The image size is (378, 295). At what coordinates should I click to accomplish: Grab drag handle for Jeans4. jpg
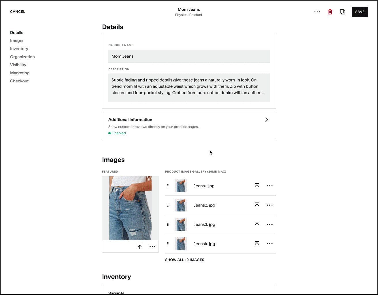(x=168, y=244)
